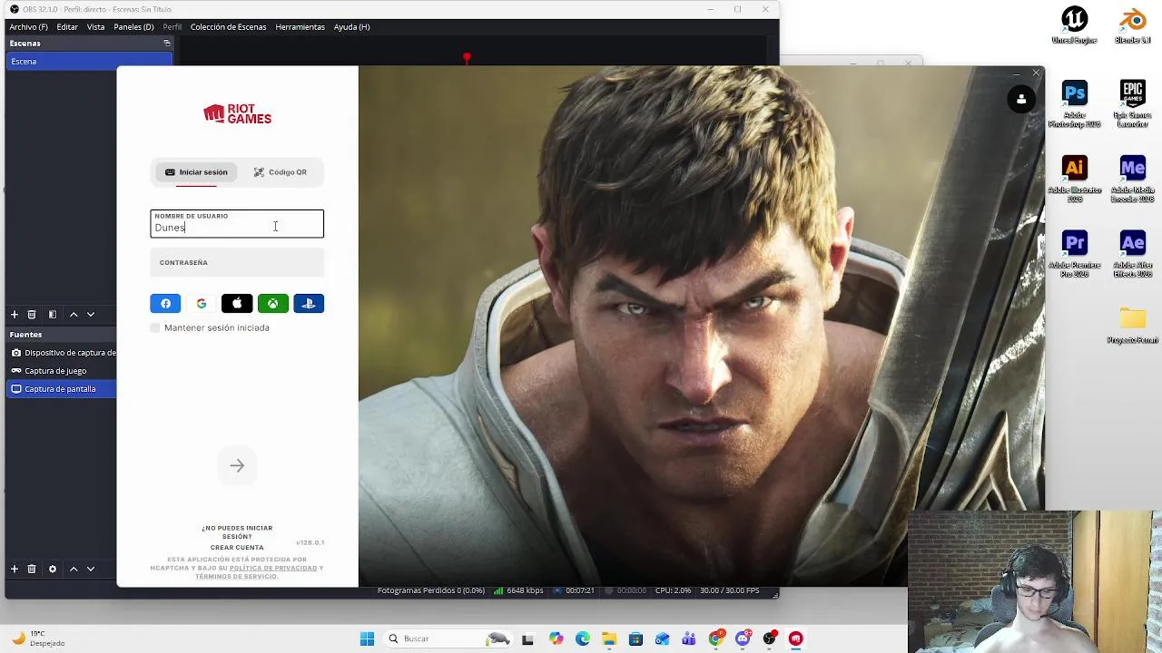The width and height of the screenshot is (1162, 653).
Task: Open Microsoft Store from taskbar
Action: (635, 639)
